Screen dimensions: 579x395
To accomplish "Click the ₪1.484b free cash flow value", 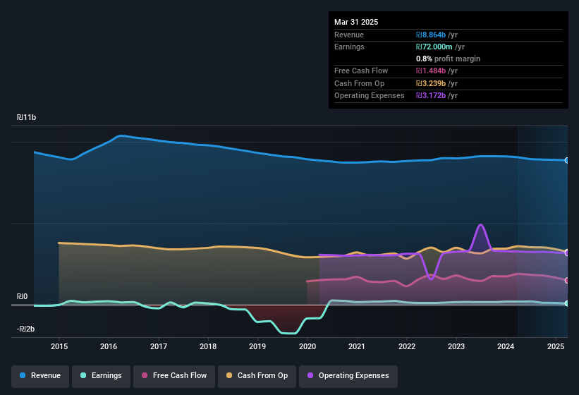I will point(431,71).
